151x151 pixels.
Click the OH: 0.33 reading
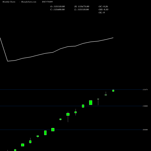tap(103, 10)
